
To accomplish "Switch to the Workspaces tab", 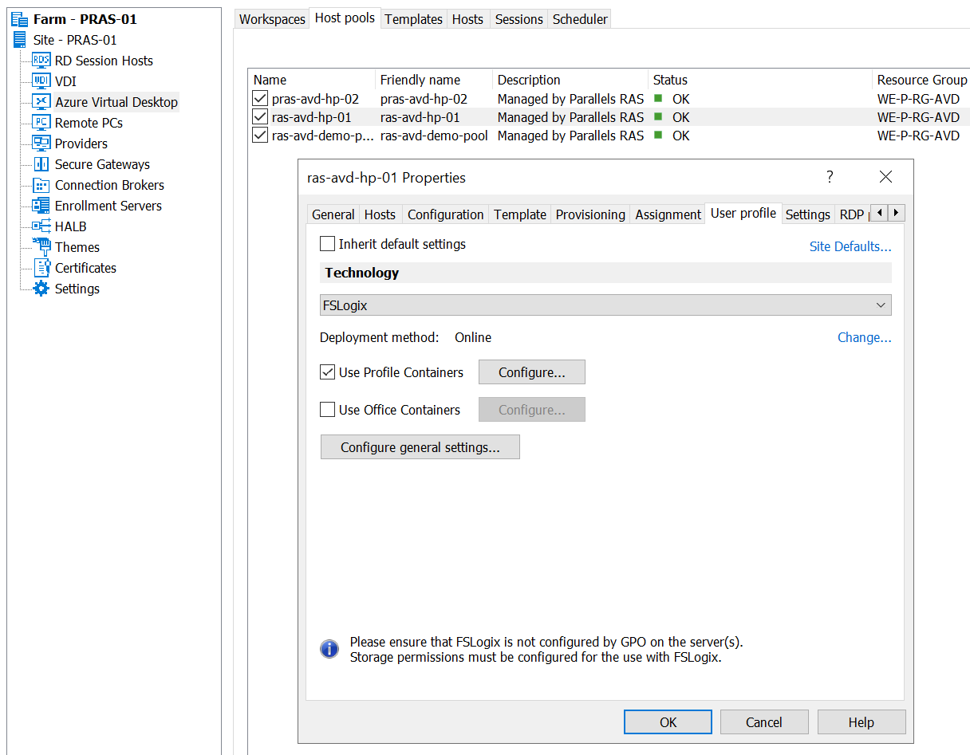I will pyautogui.click(x=272, y=19).
